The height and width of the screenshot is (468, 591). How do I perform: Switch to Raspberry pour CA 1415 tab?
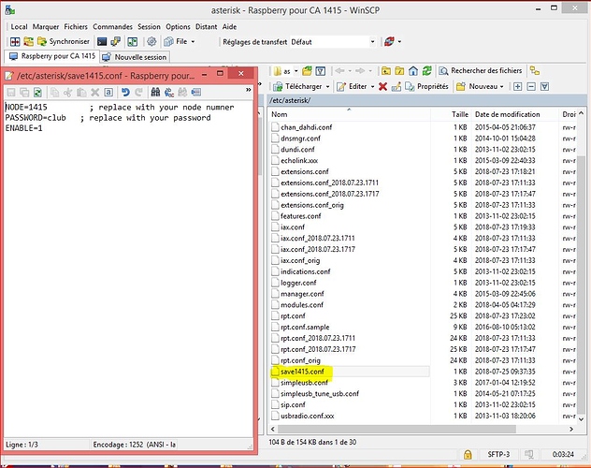52,56
